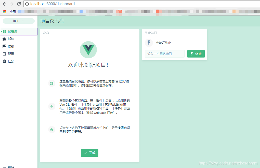The height and width of the screenshot is (168, 260).
Task: Click the green 终止 button
Action: tap(196, 54)
